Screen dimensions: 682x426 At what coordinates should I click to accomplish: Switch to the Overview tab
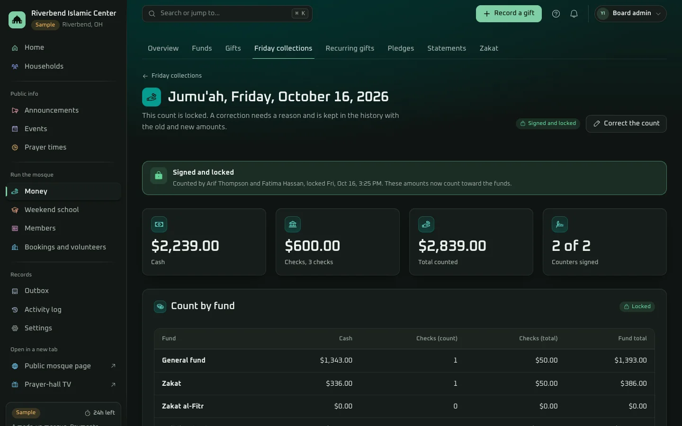(x=163, y=48)
